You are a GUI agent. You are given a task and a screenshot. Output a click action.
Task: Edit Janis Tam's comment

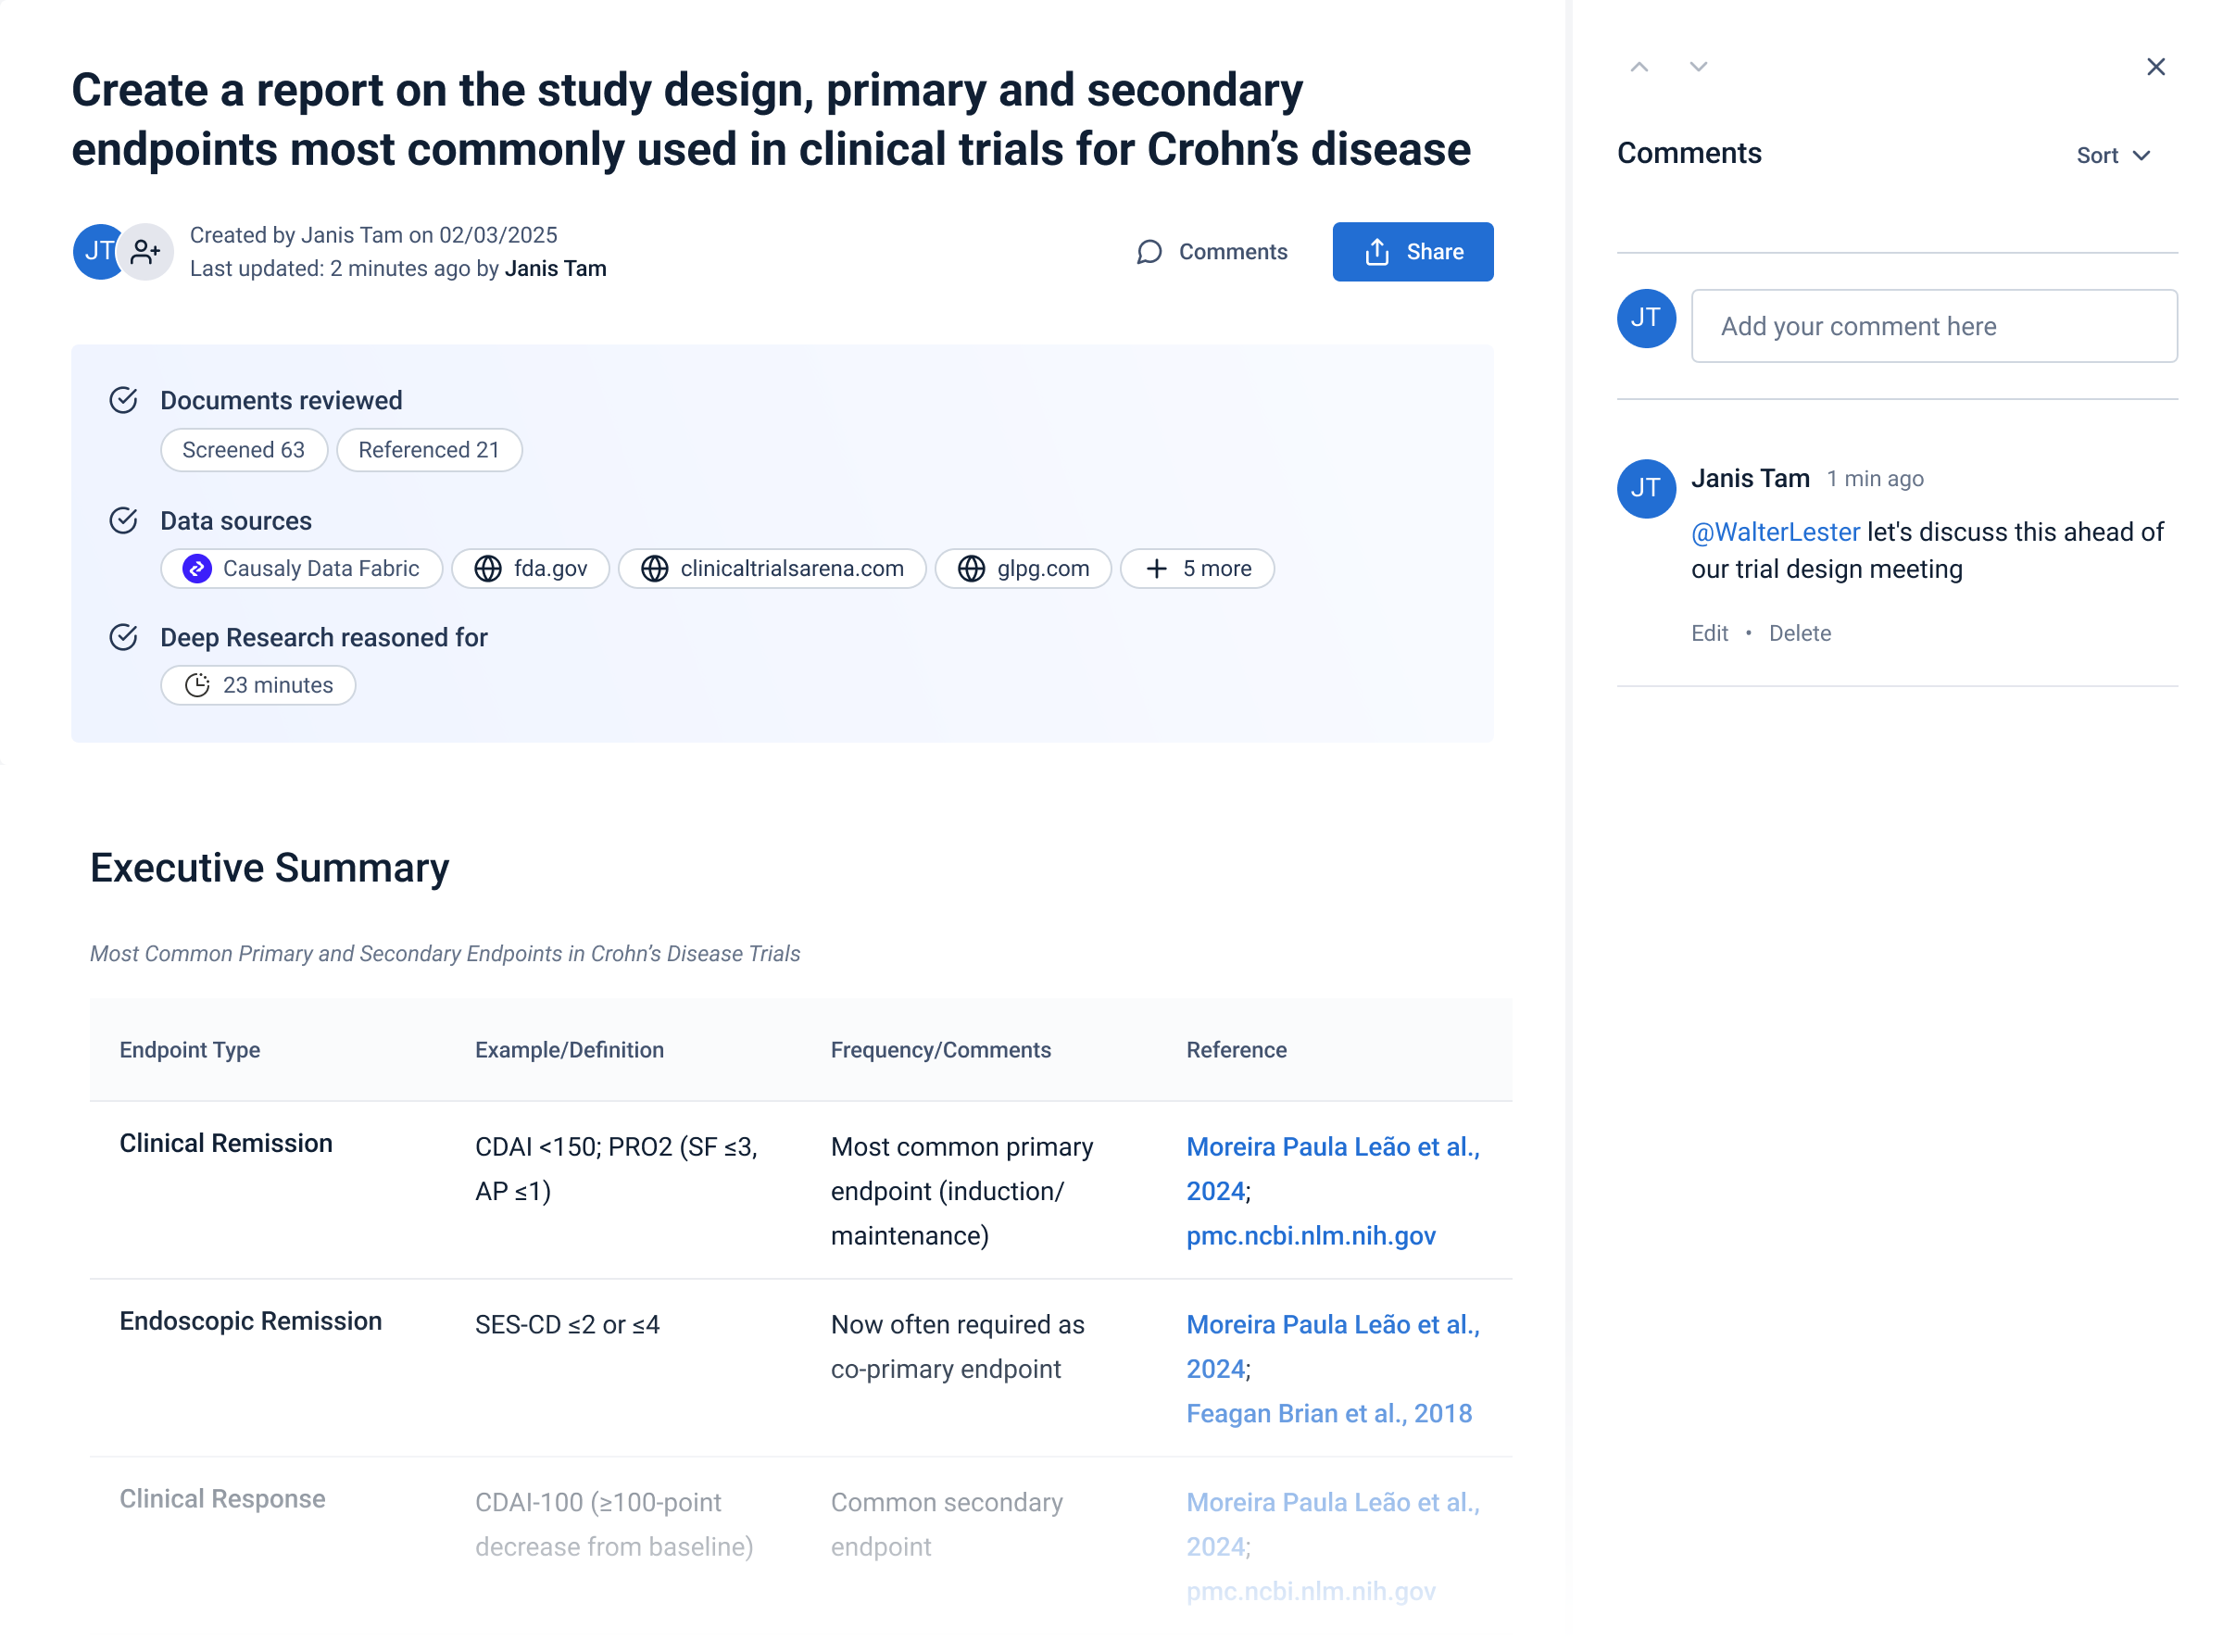point(1709,633)
